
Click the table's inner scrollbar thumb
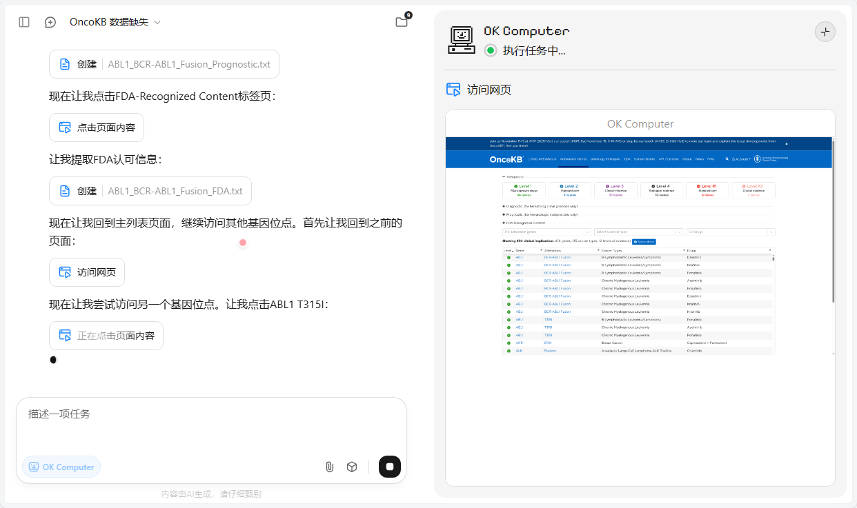pos(773,258)
